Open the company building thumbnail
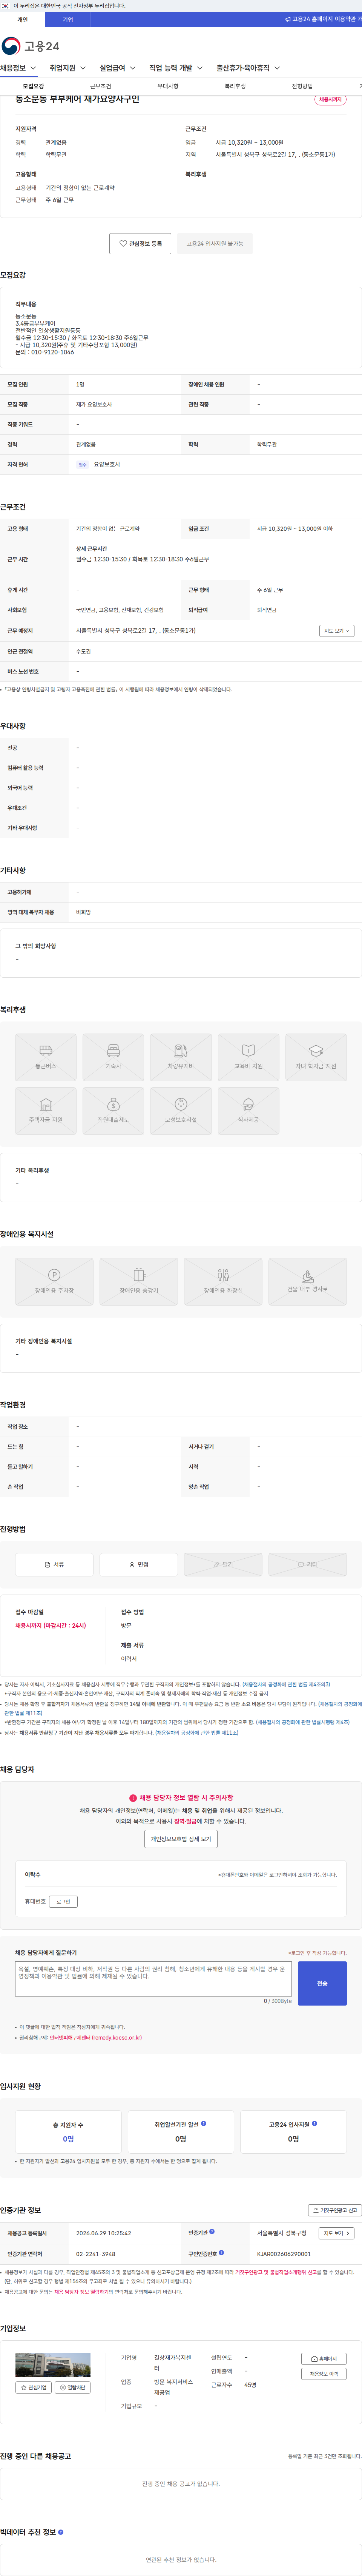This screenshot has width=362, height=2576. click(53, 2364)
